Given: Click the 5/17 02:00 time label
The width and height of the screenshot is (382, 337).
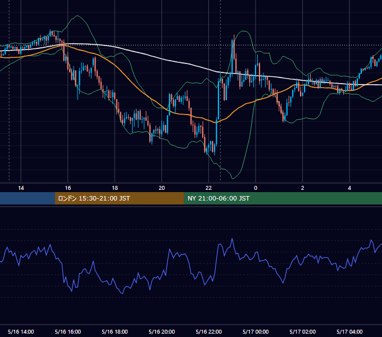Looking at the screenshot, I should [x=303, y=331].
